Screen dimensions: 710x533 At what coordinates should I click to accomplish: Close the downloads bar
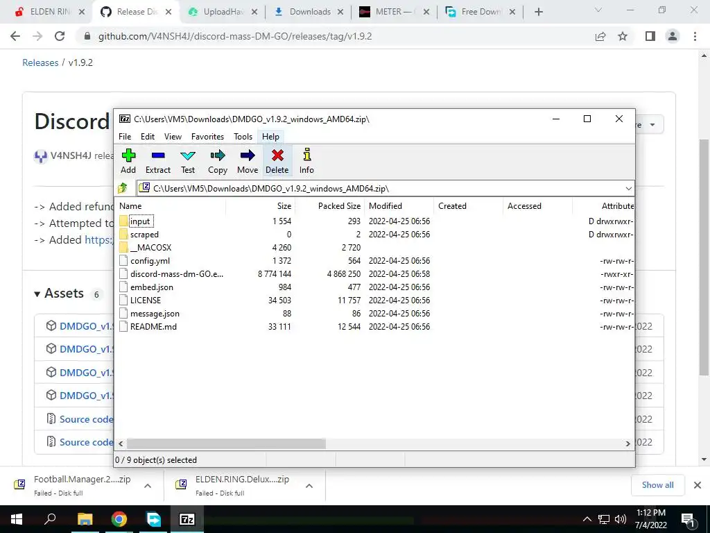point(698,485)
